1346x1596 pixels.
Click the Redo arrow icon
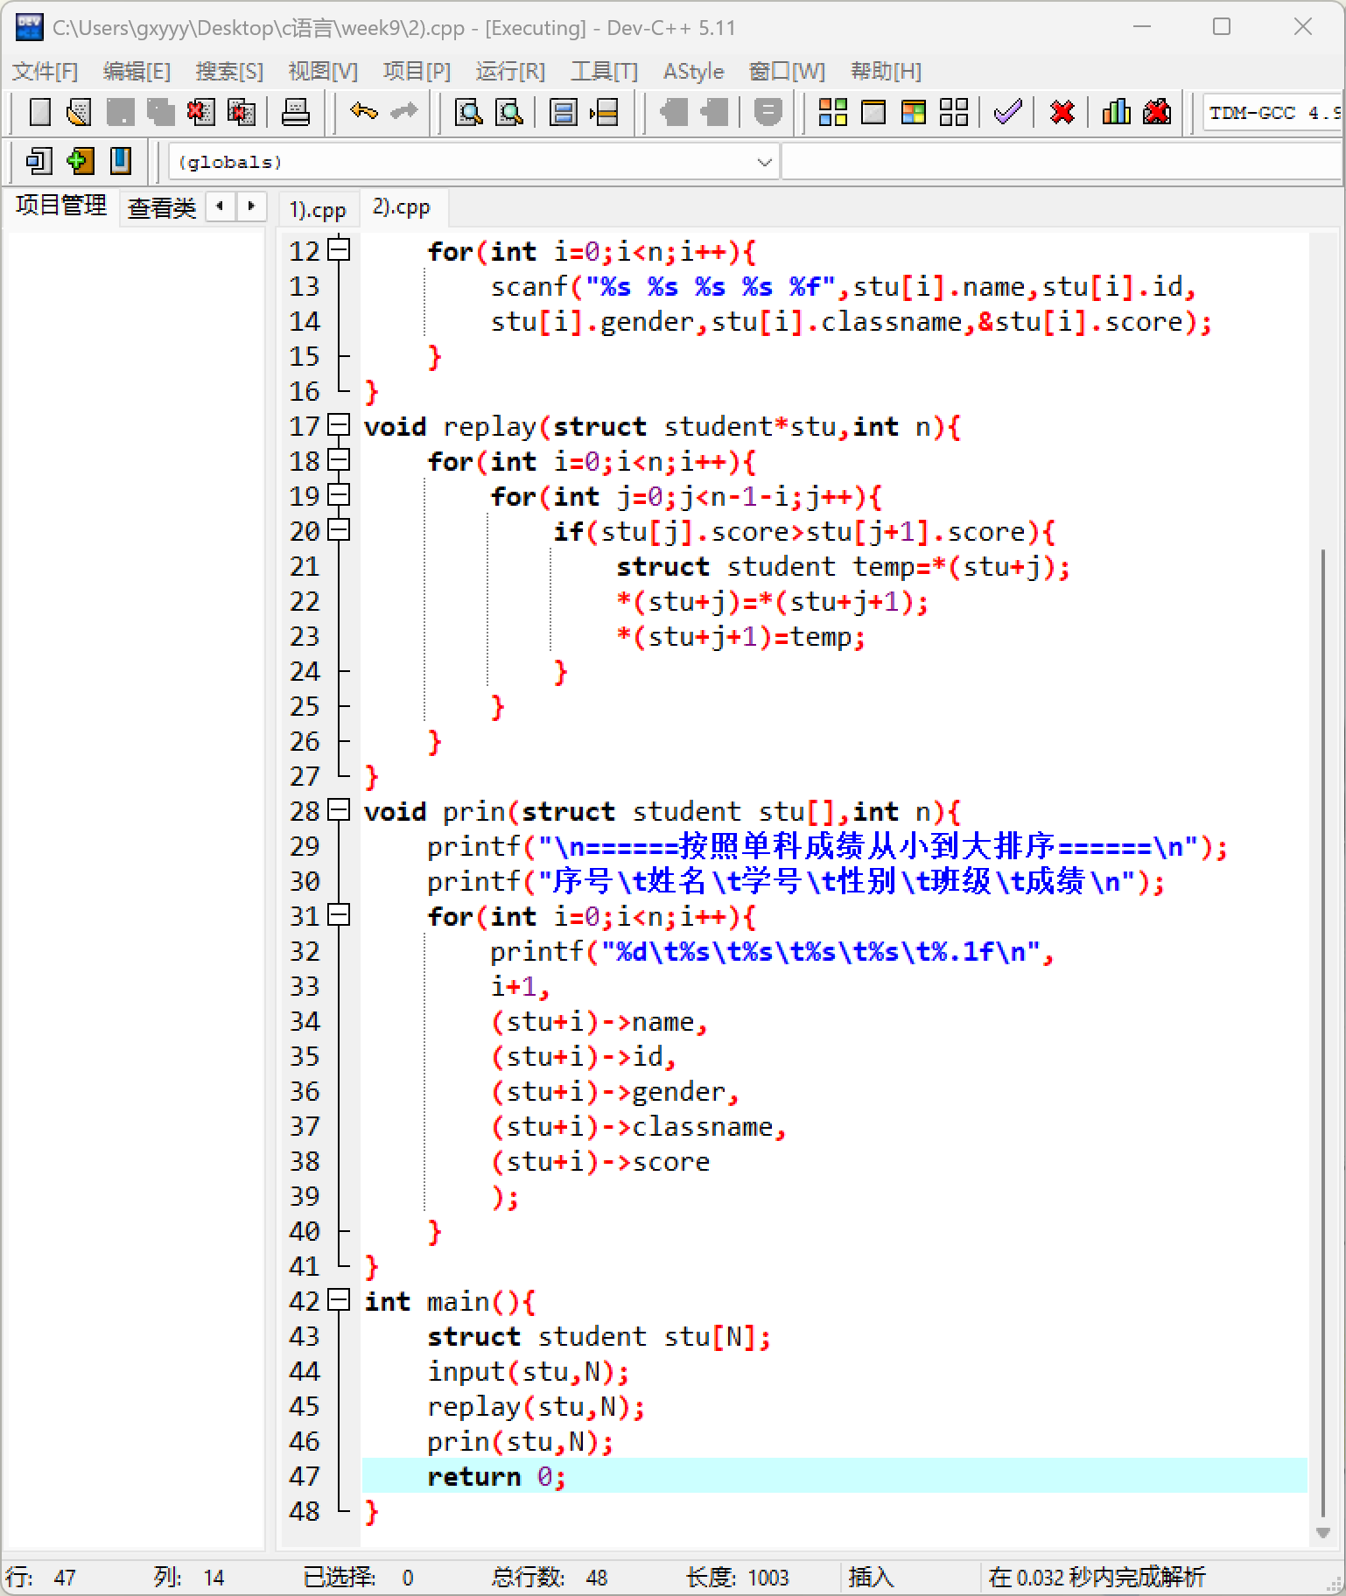tap(403, 112)
